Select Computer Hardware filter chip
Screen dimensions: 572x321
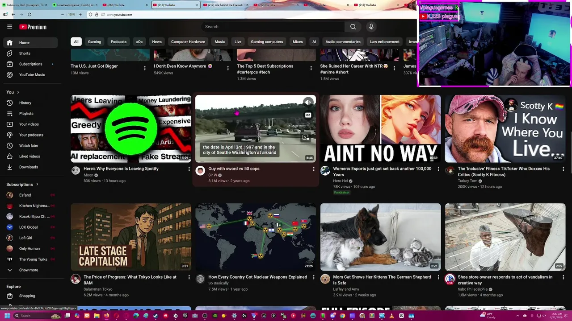coord(188,41)
